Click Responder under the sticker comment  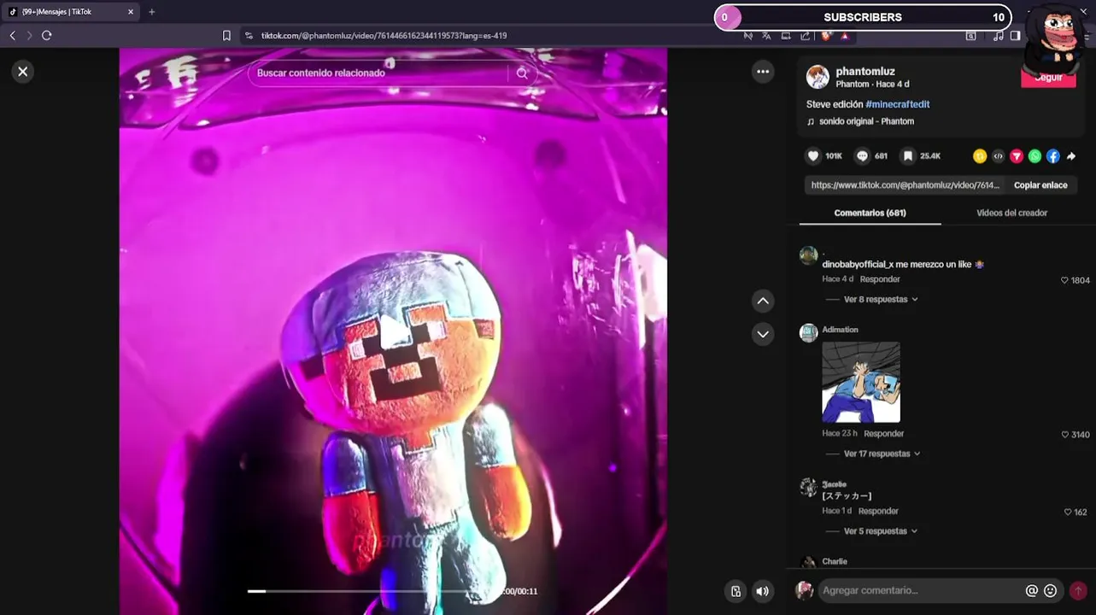[x=878, y=511]
